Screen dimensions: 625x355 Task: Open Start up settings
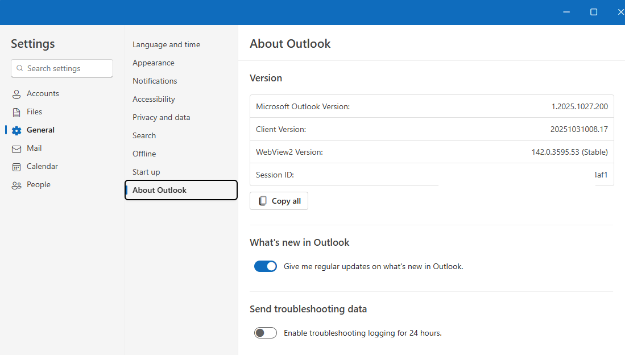[x=146, y=172]
